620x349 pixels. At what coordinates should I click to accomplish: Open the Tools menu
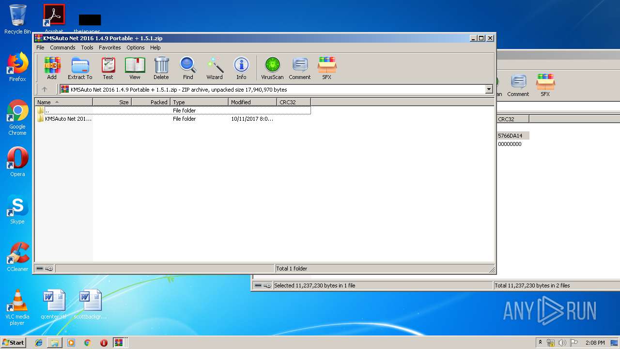[87, 48]
